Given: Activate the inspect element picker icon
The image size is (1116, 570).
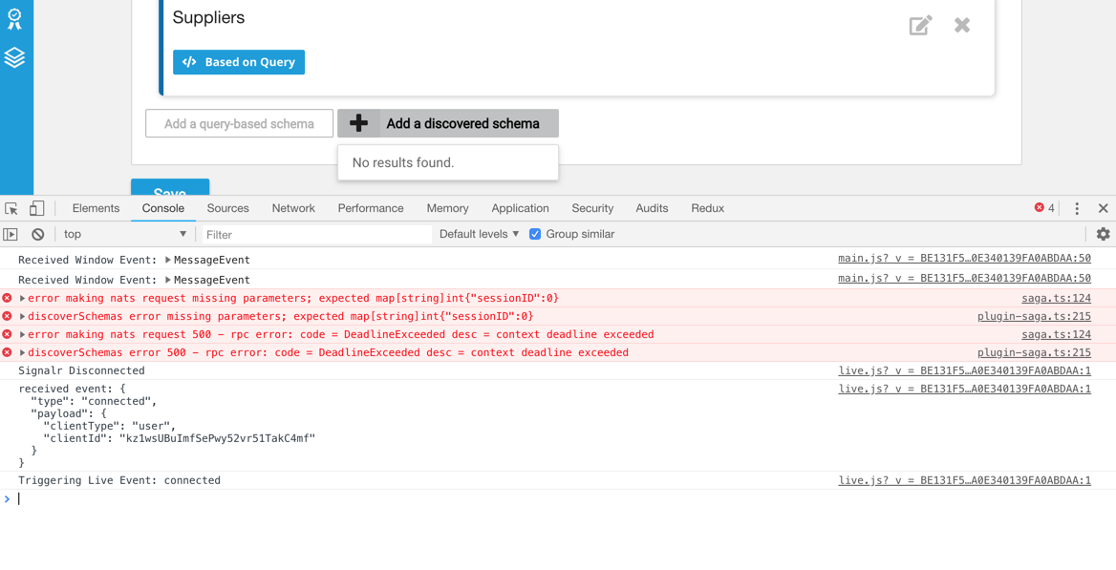Looking at the screenshot, I should tap(11, 208).
